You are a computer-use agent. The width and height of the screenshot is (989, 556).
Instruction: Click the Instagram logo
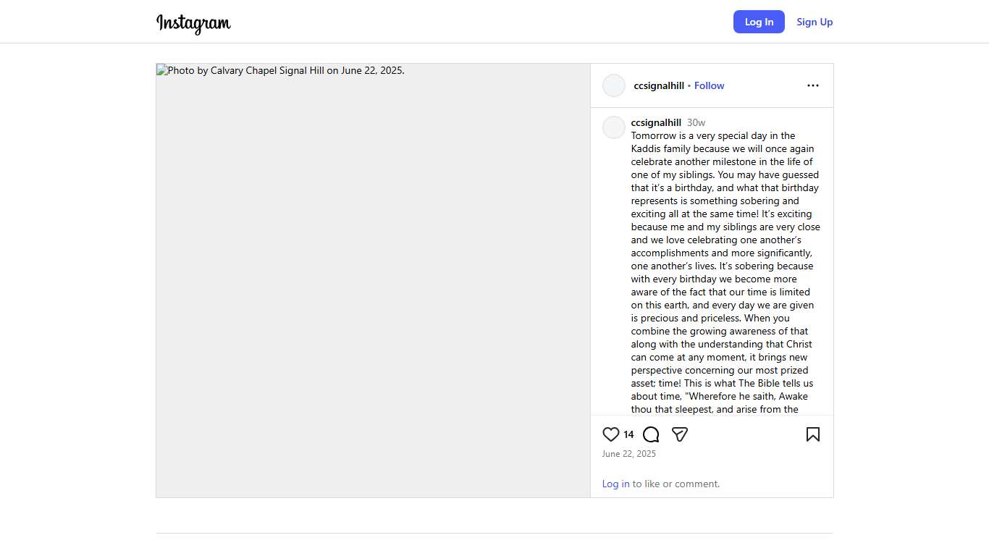(x=193, y=23)
